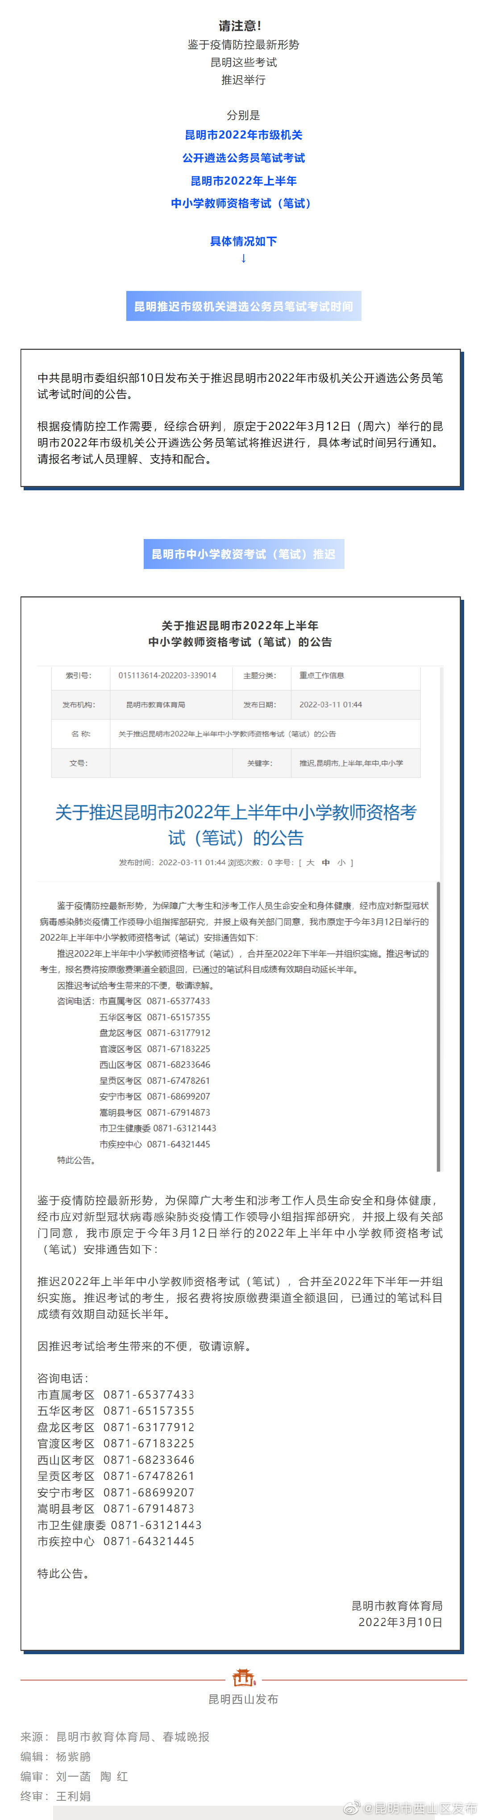Click editor line 编辑：杨紫鹃
The image size is (482, 1820).
click(56, 1757)
